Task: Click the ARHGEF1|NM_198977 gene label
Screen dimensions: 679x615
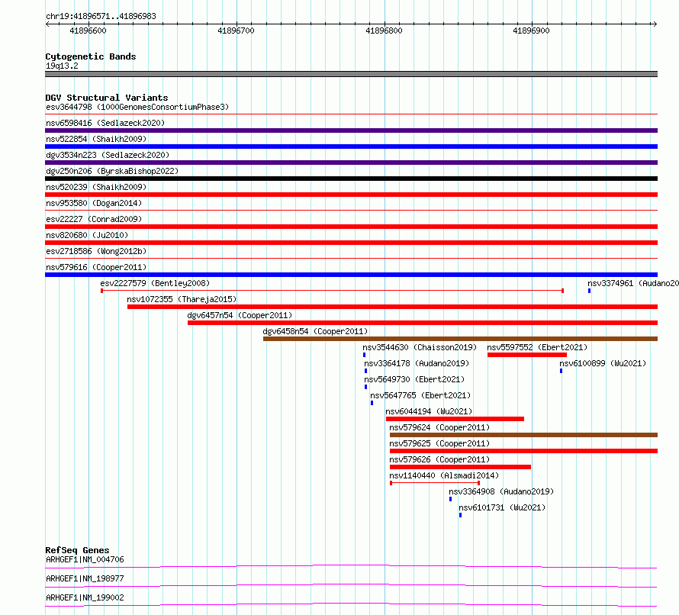Action: pos(85,578)
